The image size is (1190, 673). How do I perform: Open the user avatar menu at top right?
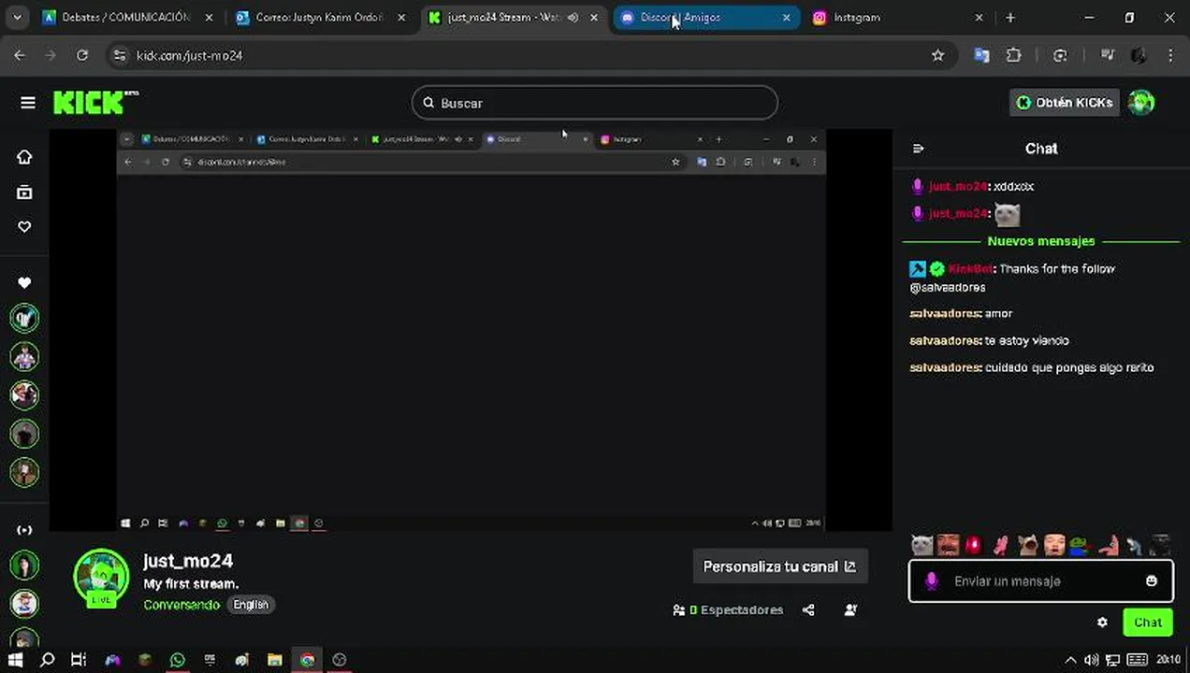(x=1140, y=103)
